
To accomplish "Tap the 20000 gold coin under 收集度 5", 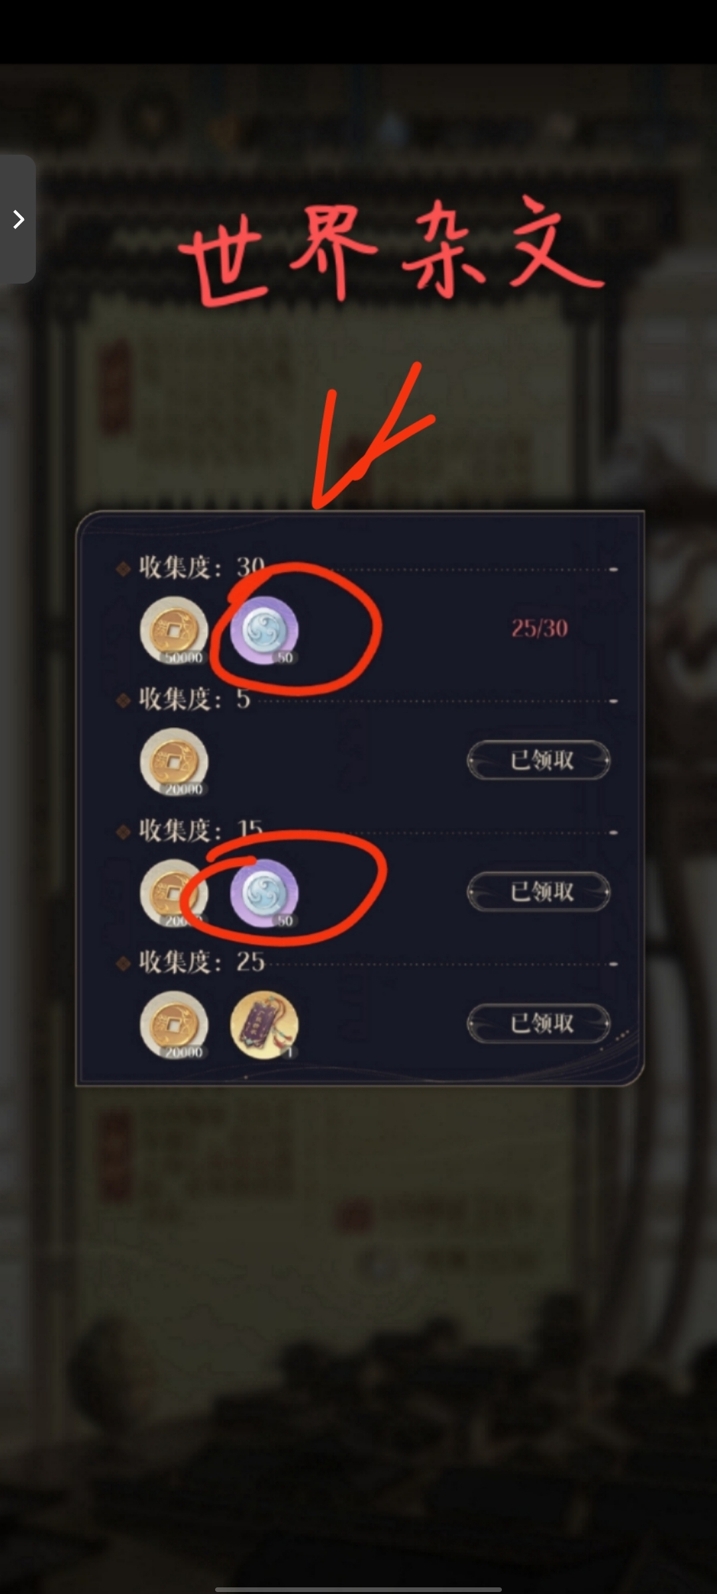I will pos(174,762).
